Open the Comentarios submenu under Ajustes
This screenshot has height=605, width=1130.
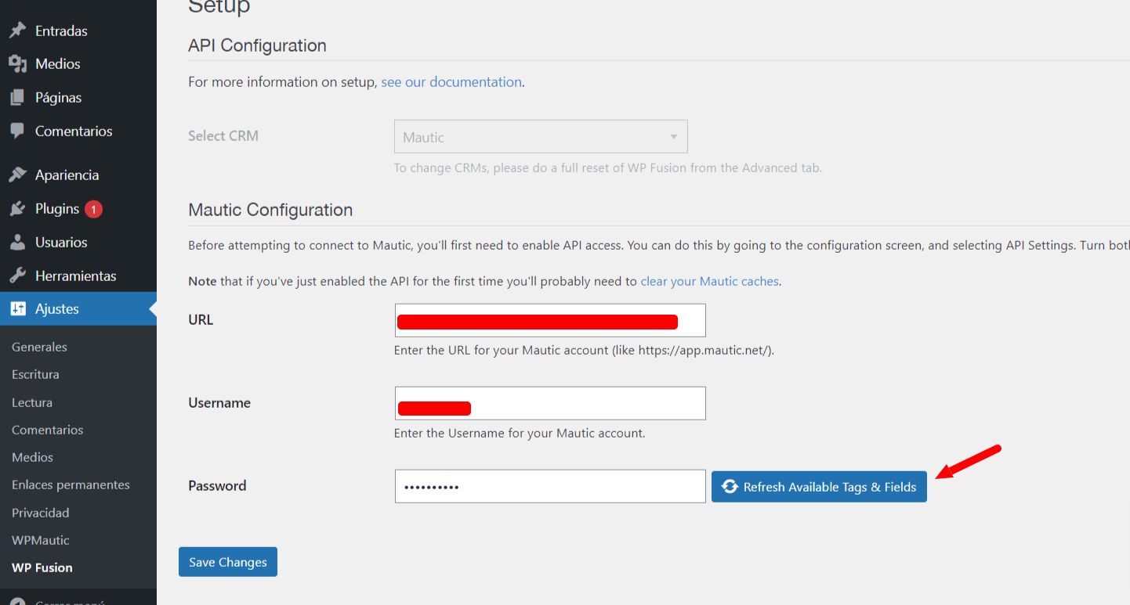click(47, 430)
